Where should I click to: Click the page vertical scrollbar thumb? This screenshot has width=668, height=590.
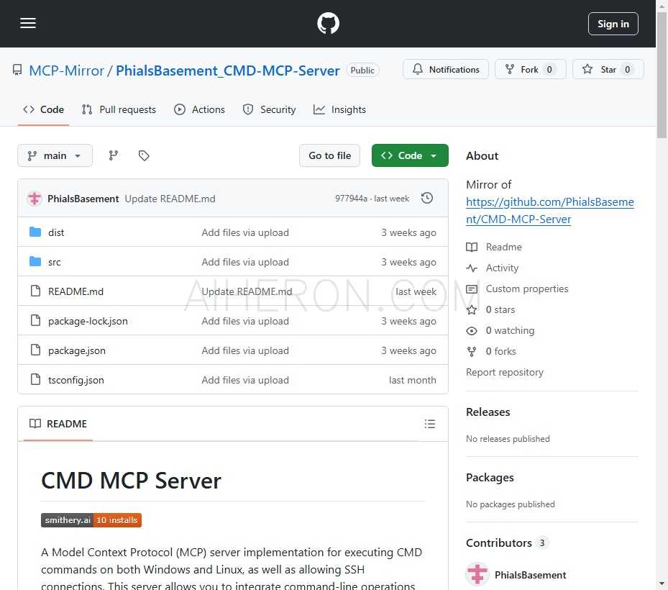(662, 75)
